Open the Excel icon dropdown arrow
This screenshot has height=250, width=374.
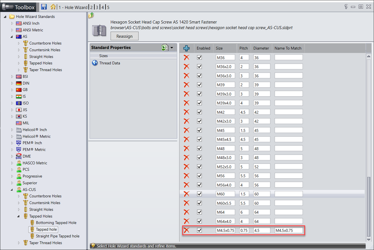[172, 48]
